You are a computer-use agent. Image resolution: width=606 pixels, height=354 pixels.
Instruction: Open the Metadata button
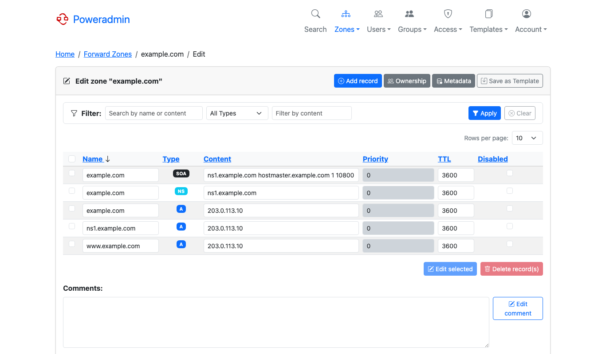(453, 81)
